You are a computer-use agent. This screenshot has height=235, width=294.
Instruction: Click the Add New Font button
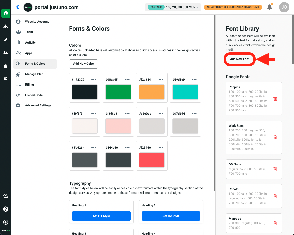240,59
